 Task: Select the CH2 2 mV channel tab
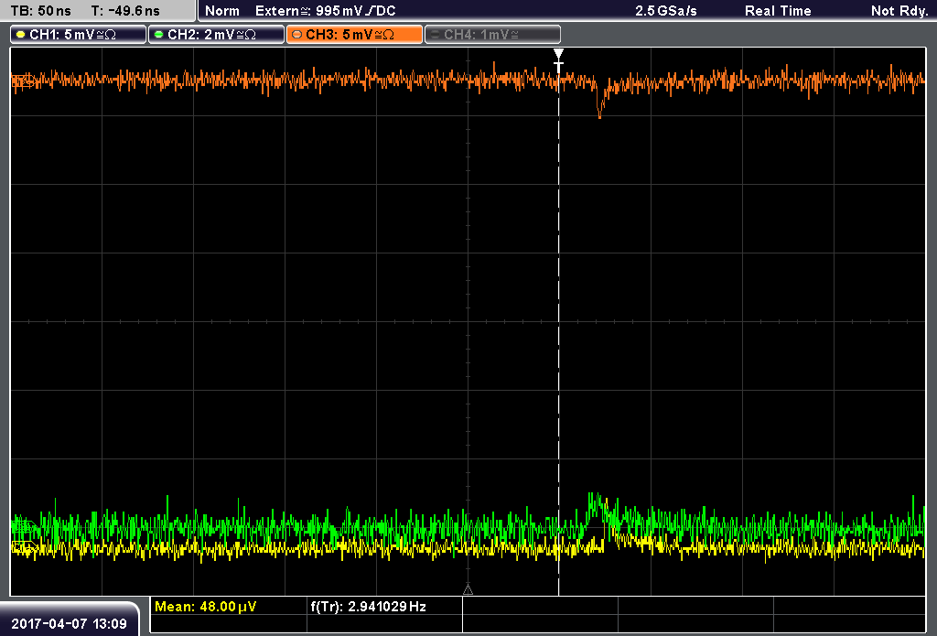click(216, 35)
